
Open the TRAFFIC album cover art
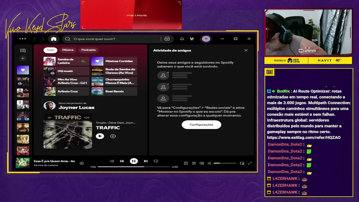coord(68,131)
